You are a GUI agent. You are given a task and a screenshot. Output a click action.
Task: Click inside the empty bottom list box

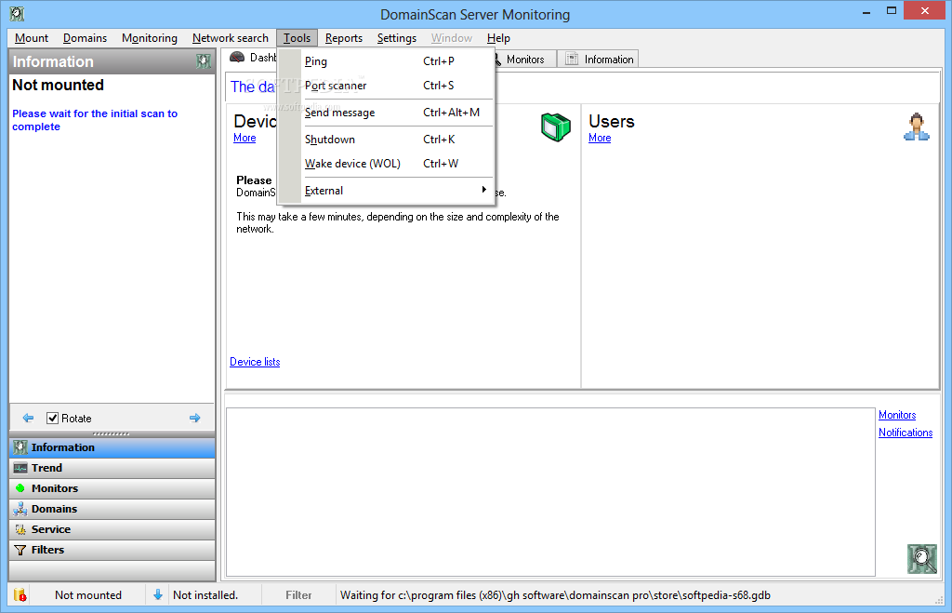[x=550, y=492]
